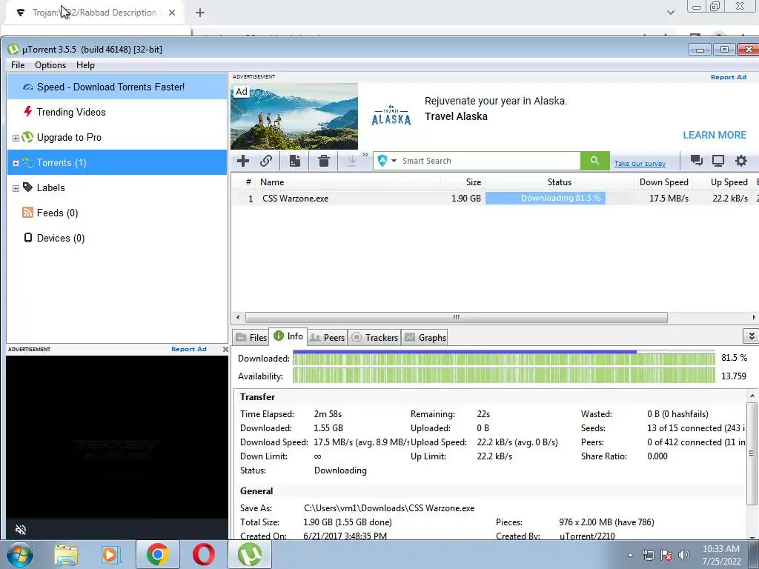Open the Options menu
The height and width of the screenshot is (569, 759).
(x=50, y=65)
